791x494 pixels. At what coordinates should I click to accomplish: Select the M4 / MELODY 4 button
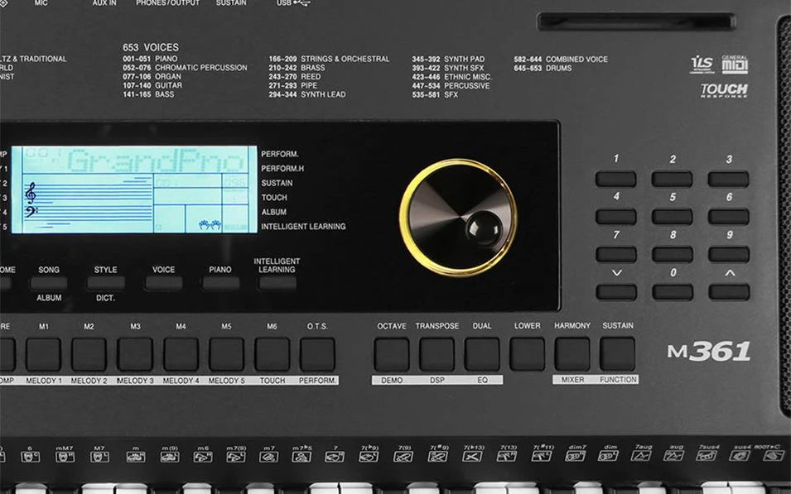click(x=181, y=354)
